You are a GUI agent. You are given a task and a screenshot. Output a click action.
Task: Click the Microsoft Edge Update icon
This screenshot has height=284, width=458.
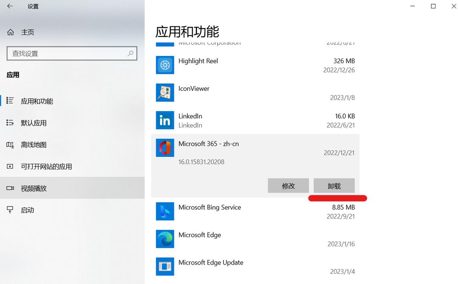[x=165, y=266]
